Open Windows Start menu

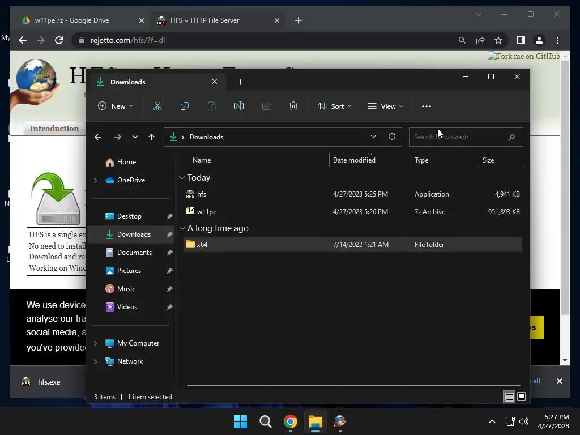pos(240,421)
